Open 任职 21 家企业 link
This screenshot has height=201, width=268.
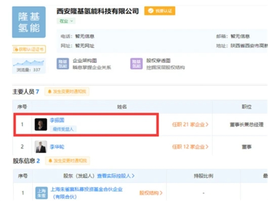click(190, 124)
